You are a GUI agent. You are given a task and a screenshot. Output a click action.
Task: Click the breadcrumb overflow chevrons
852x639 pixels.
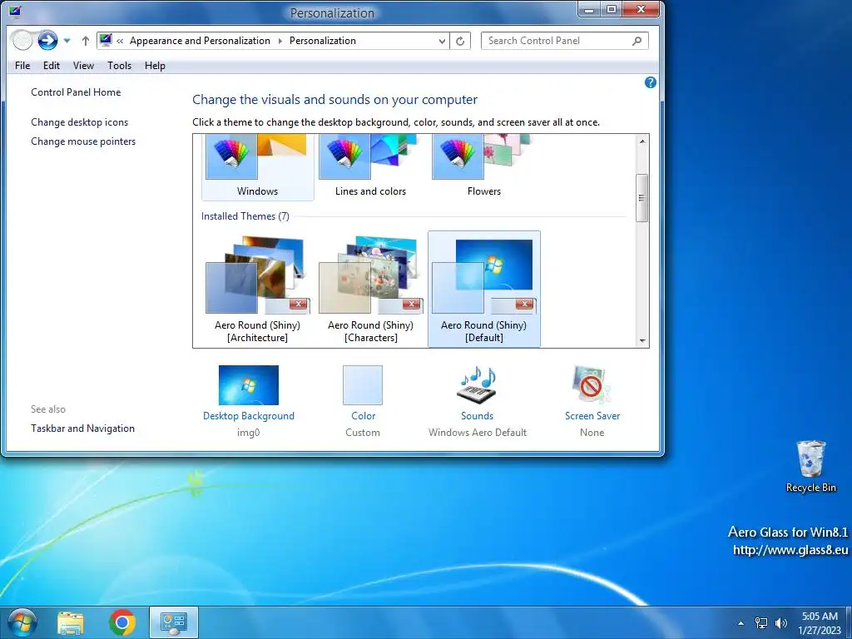point(120,41)
